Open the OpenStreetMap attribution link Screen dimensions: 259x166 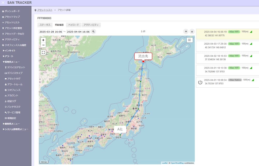pos(177,163)
